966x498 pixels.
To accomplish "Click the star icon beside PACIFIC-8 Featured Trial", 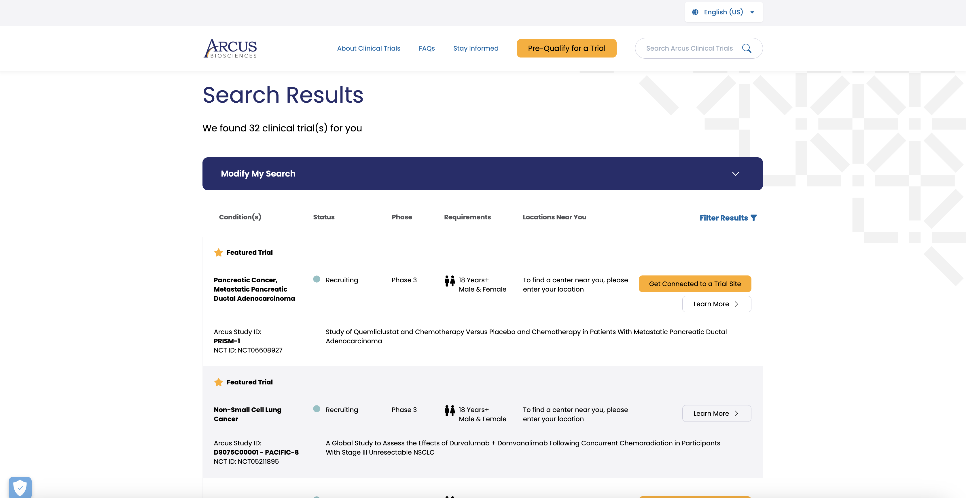I will (218, 382).
